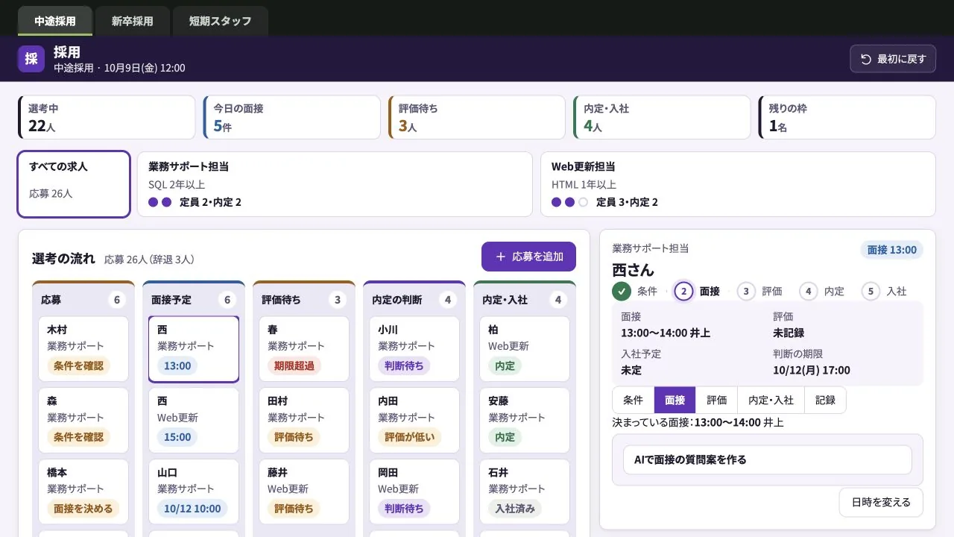This screenshot has height=537, width=954.
Task: Open 西 Web更新 15:00 card
Action: click(x=194, y=421)
